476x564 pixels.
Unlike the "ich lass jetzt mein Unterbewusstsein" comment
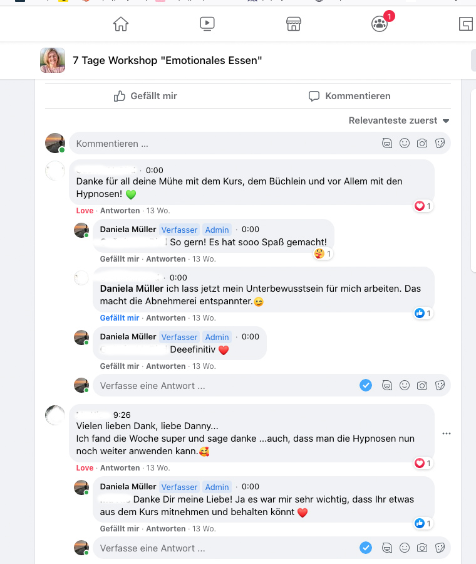120,318
